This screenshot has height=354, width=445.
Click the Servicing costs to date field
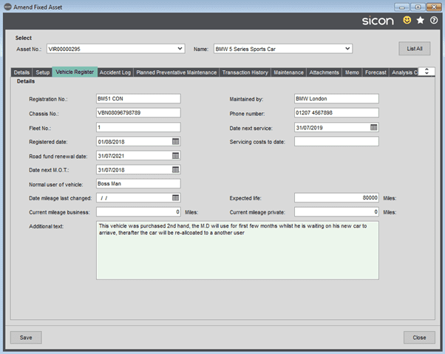(x=336, y=141)
